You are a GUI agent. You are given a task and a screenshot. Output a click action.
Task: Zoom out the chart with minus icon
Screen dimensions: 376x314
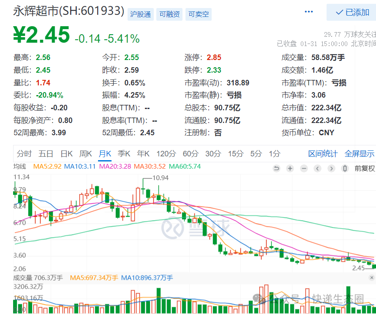tap(304, 168)
